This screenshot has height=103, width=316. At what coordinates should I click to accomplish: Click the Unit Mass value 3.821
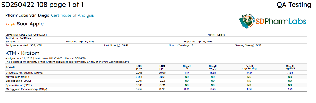[x=125, y=45]
